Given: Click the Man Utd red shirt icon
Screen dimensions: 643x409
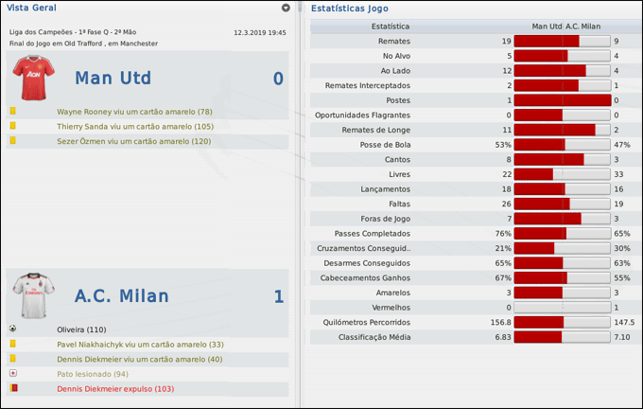Looking at the screenshot, I should pyautogui.click(x=33, y=78).
